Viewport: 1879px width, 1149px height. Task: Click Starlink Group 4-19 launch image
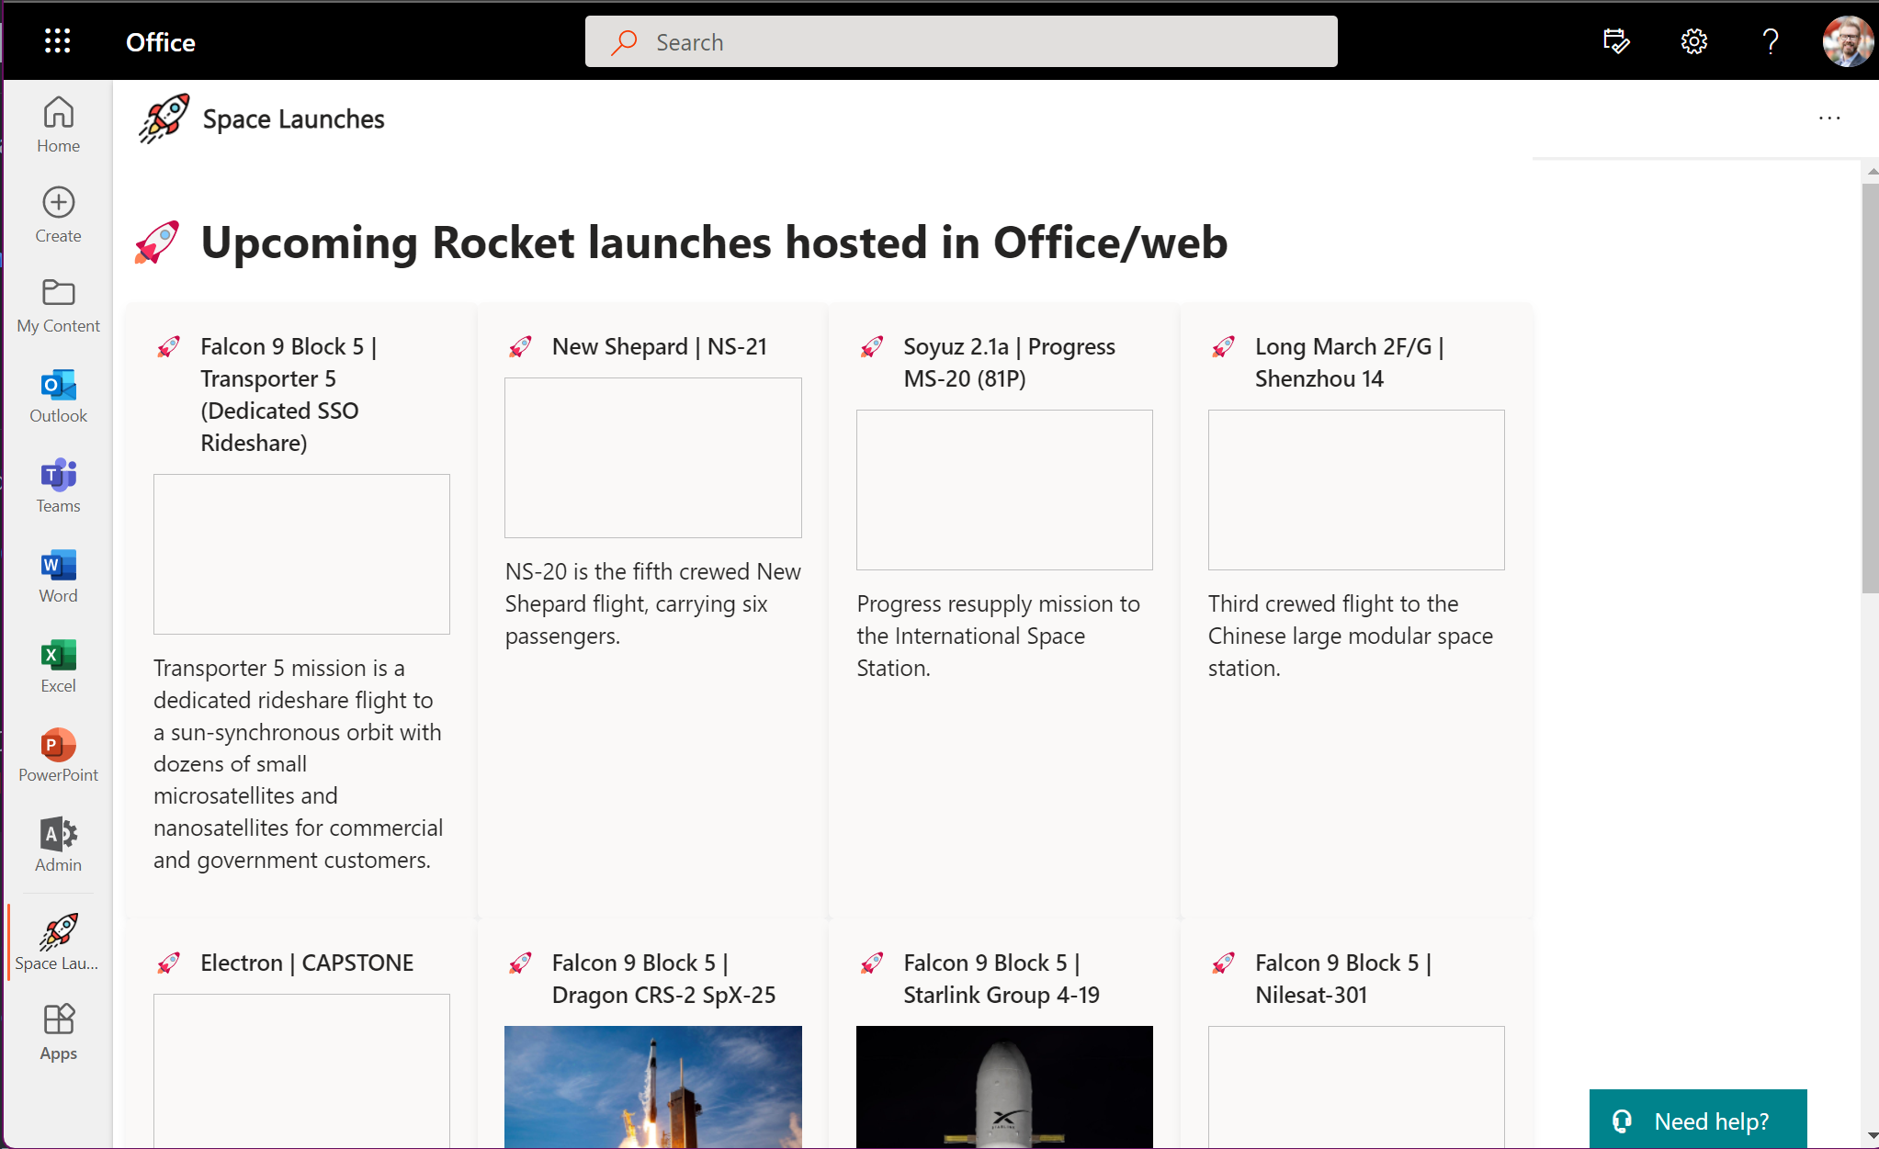point(1005,1087)
